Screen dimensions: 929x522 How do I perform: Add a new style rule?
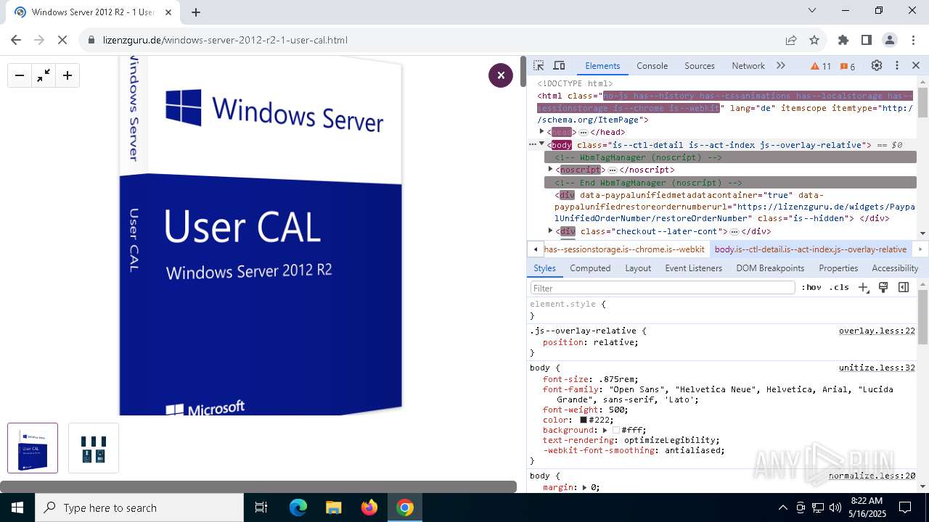(863, 287)
